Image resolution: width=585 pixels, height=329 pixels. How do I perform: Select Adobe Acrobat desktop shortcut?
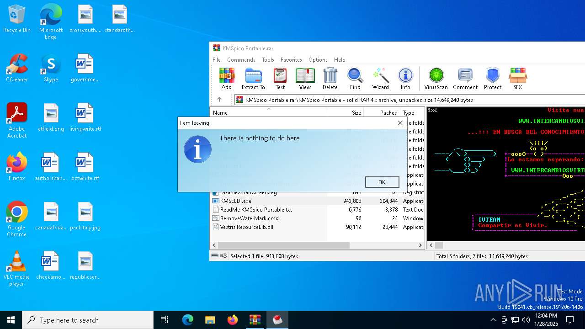pos(17,121)
